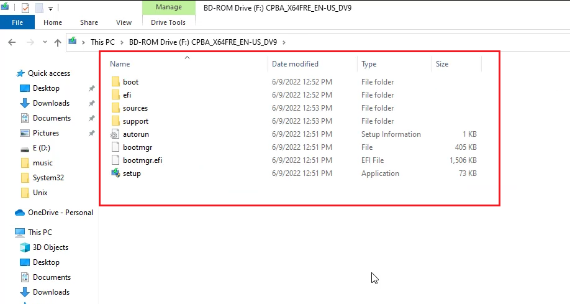The height and width of the screenshot is (304, 570).
Task: Open 3D Objects under This PC
Action: pyautogui.click(x=50, y=247)
